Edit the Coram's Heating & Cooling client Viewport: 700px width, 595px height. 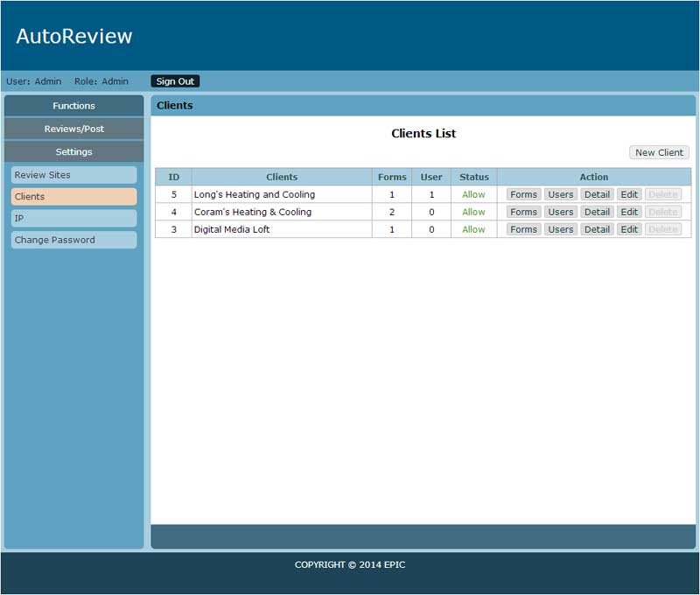tap(629, 212)
